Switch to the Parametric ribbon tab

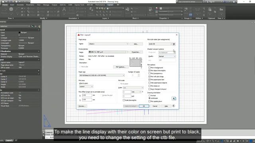pyautogui.click(x=30, y=5)
